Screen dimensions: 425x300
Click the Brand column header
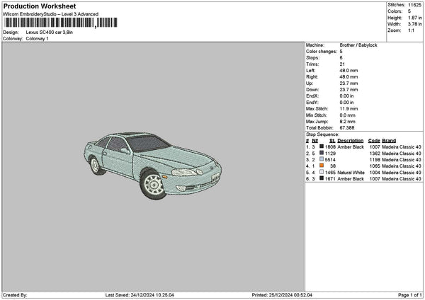point(389,140)
